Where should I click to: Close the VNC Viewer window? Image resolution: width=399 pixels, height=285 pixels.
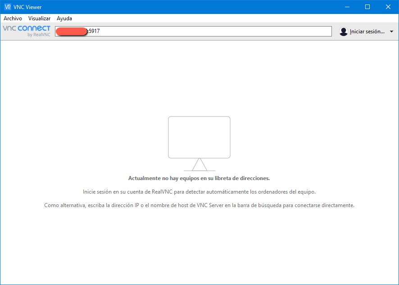[x=388, y=7]
